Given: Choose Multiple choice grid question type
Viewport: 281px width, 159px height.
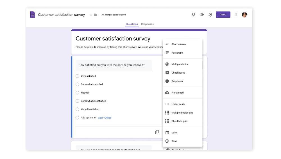Looking at the screenshot, I should pos(183,112).
